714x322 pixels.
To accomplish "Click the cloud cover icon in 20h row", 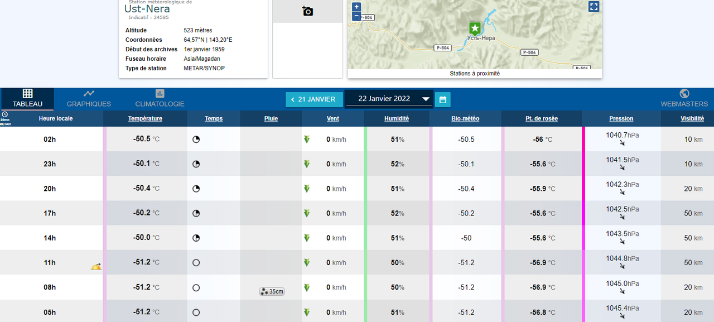I will point(196,189).
